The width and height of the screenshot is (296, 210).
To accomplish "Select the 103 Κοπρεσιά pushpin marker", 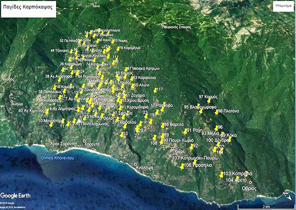I will [x=222, y=174].
